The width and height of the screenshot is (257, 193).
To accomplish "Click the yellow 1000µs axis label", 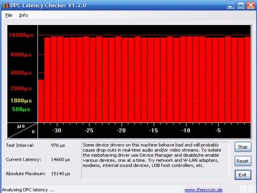I will (x=21, y=101).
